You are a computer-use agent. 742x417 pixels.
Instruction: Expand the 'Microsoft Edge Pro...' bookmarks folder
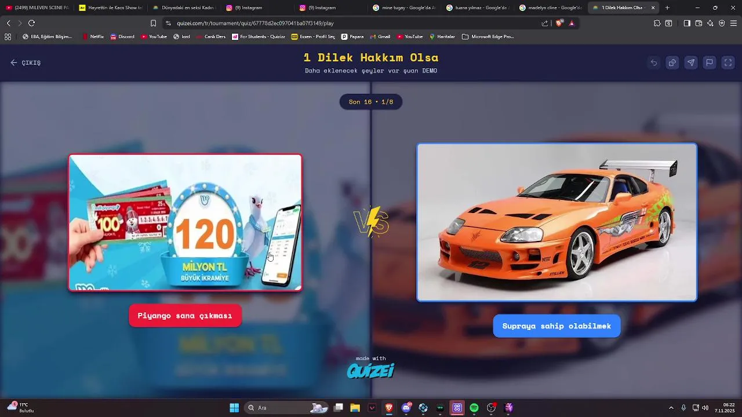488,36
